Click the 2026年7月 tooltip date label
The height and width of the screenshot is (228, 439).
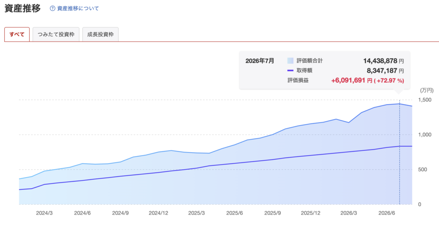tap(260, 61)
